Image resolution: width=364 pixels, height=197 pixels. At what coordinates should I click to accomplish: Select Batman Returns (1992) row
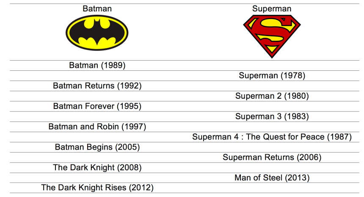[97, 86]
